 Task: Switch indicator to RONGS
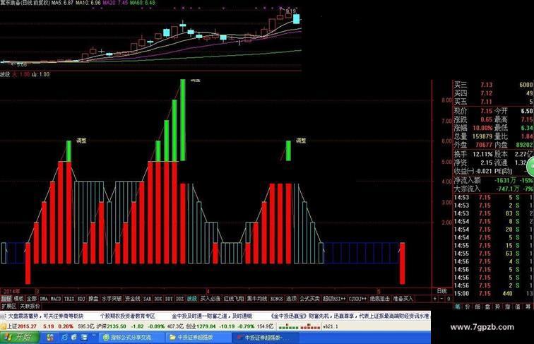(x=277, y=299)
